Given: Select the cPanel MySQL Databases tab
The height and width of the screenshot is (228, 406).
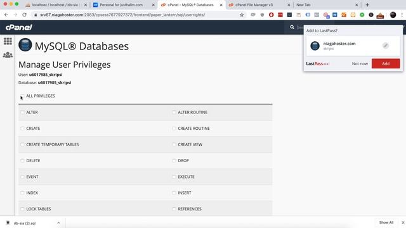Looking at the screenshot, I should (191, 5).
